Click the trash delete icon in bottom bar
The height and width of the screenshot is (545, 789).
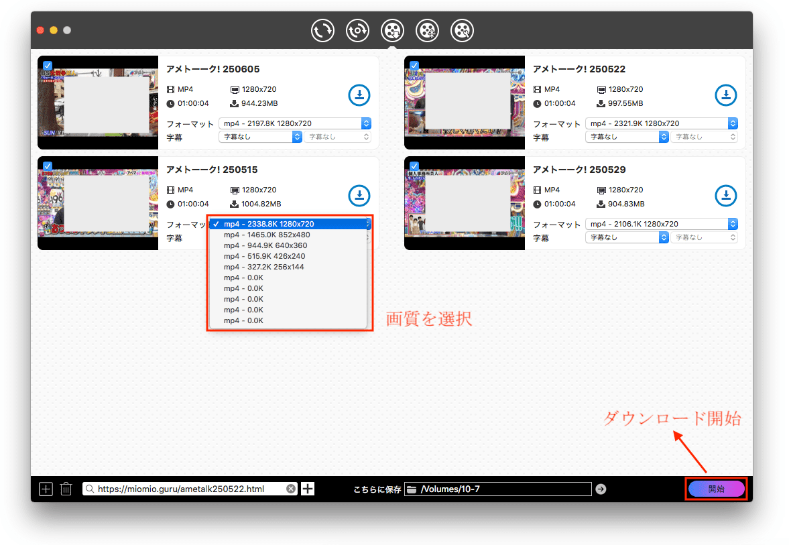[x=66, y=489]
